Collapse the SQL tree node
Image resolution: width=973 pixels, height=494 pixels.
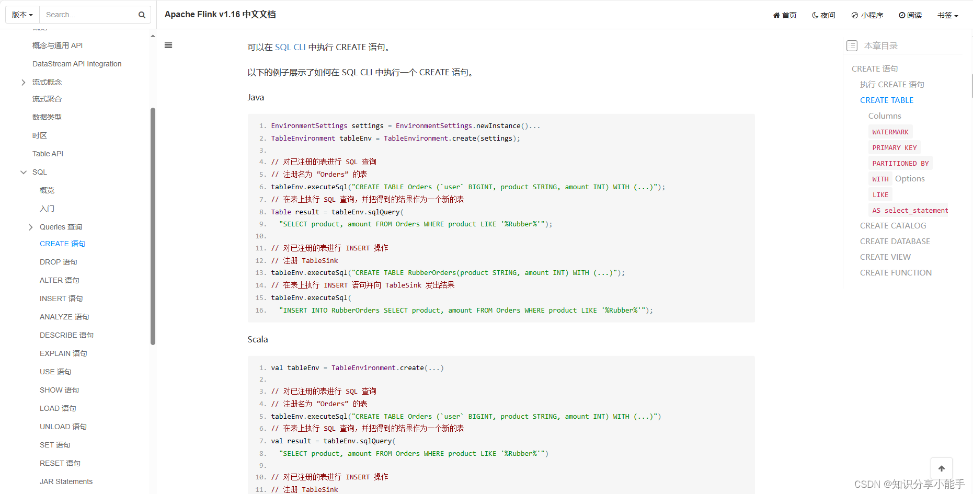[24, 172]
